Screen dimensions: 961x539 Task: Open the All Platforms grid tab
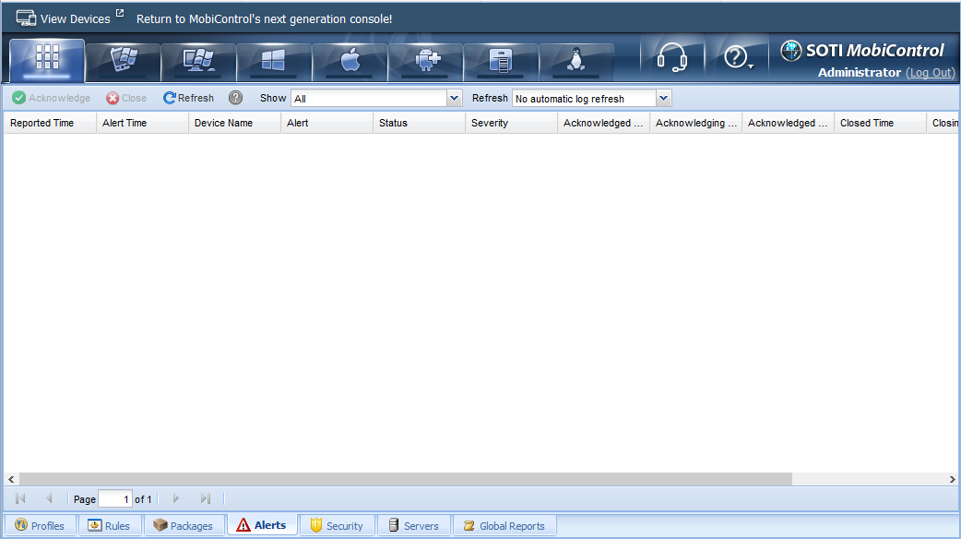[47, 59]
